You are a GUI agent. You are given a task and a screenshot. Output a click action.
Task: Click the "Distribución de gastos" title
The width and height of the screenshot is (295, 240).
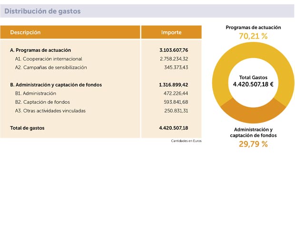pos(42,11)
